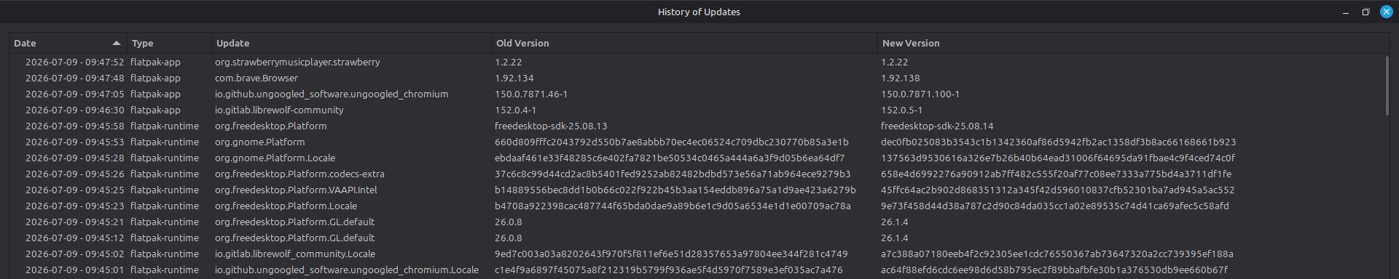Close the History of Updates window
The width and height of the screenshot is (1399, 279).
[x=1386, y=12]
